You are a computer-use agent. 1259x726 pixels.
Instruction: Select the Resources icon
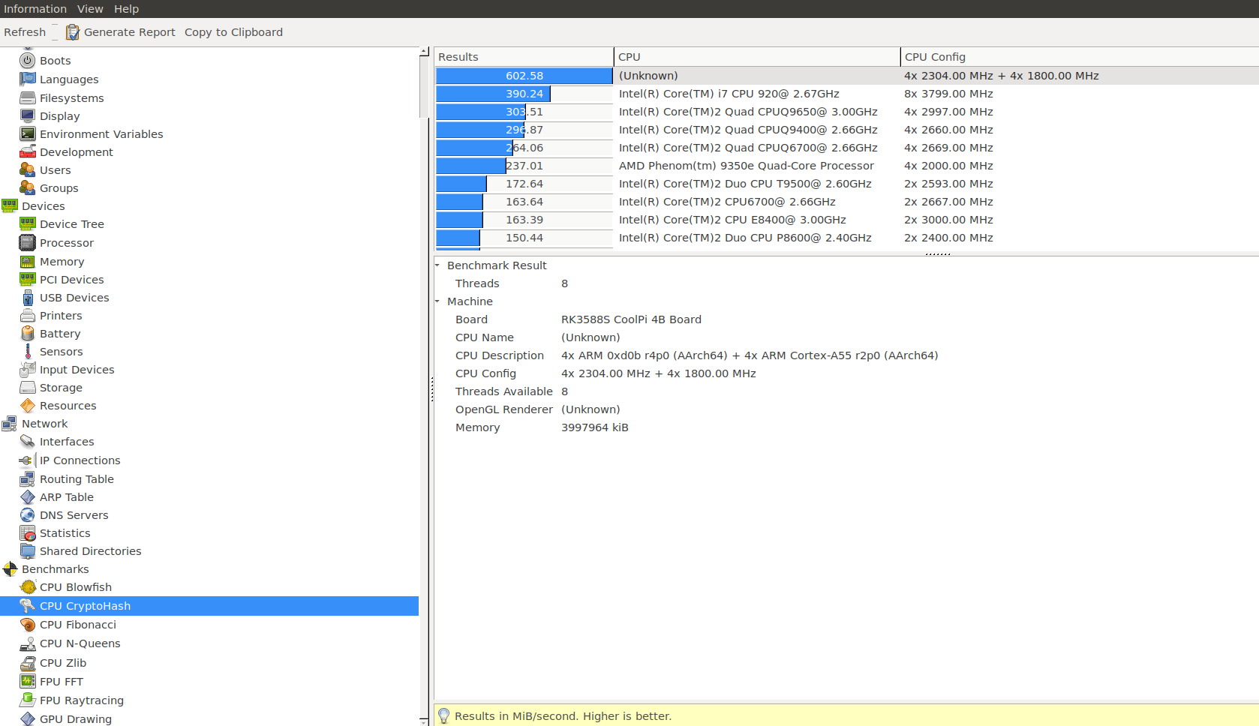pyautogui.click(x=28, y=406)
